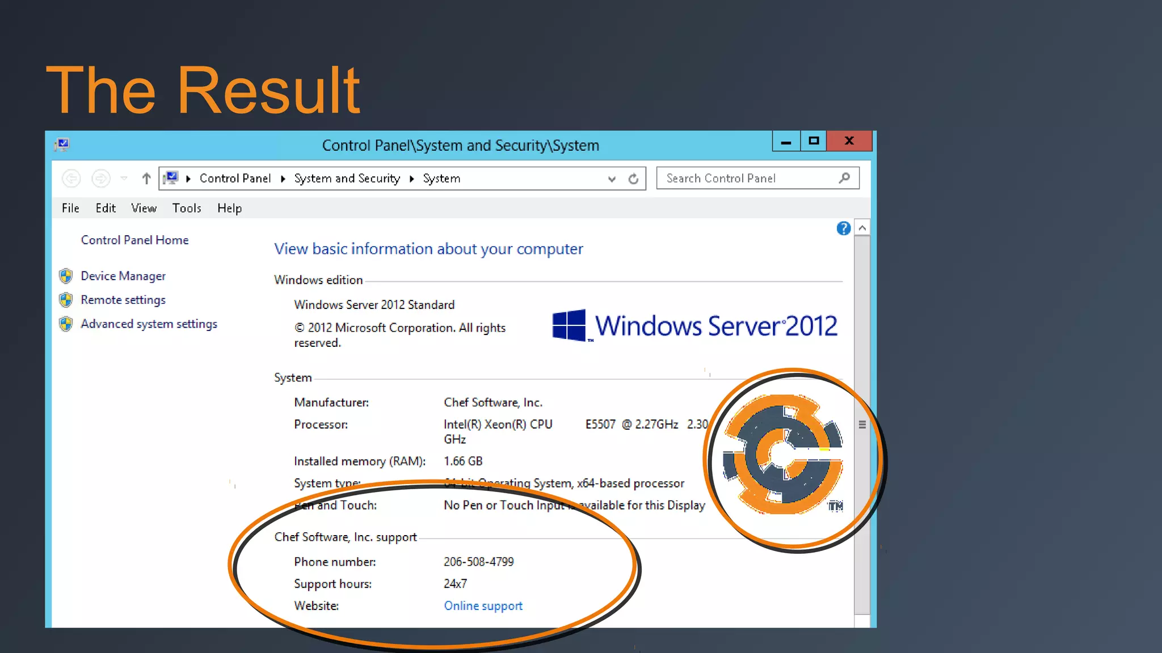Open Advanced system settings

tap(149, 324)
